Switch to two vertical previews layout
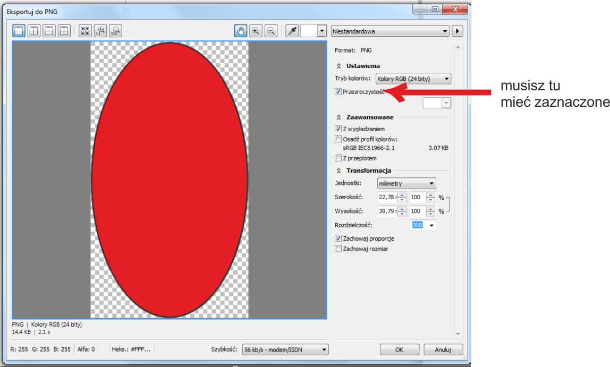Screen dimensions: 610x367 point(34,31)
